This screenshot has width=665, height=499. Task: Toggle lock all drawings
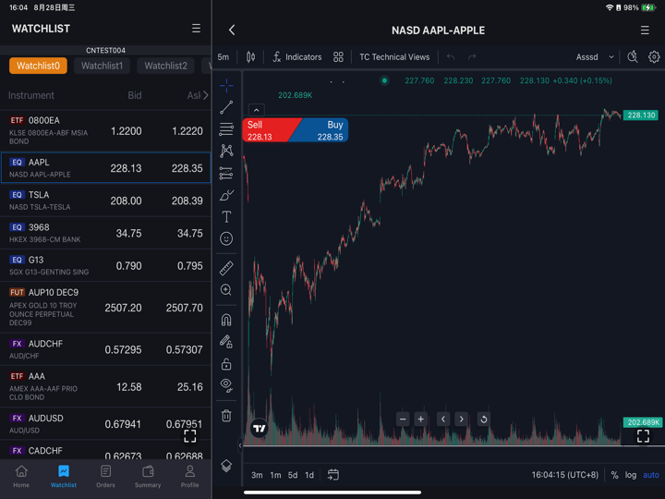coord(226,364)
